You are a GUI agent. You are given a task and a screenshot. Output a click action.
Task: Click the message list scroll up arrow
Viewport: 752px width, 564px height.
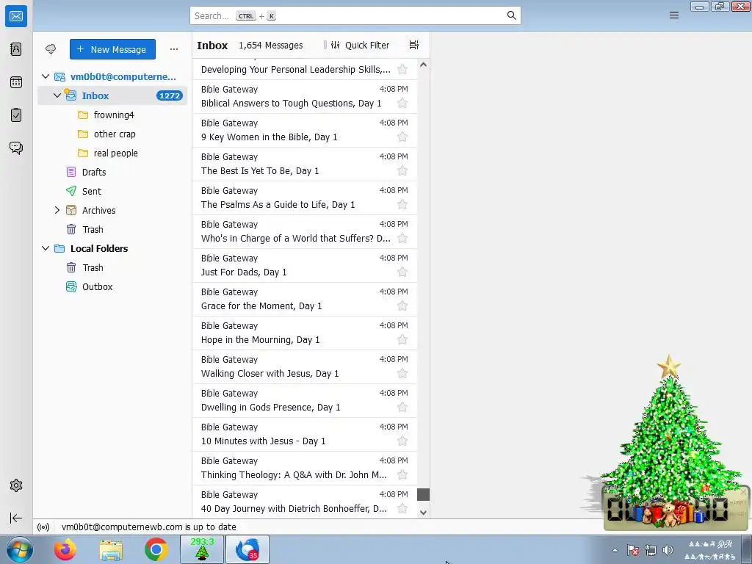tap(423, 65)
